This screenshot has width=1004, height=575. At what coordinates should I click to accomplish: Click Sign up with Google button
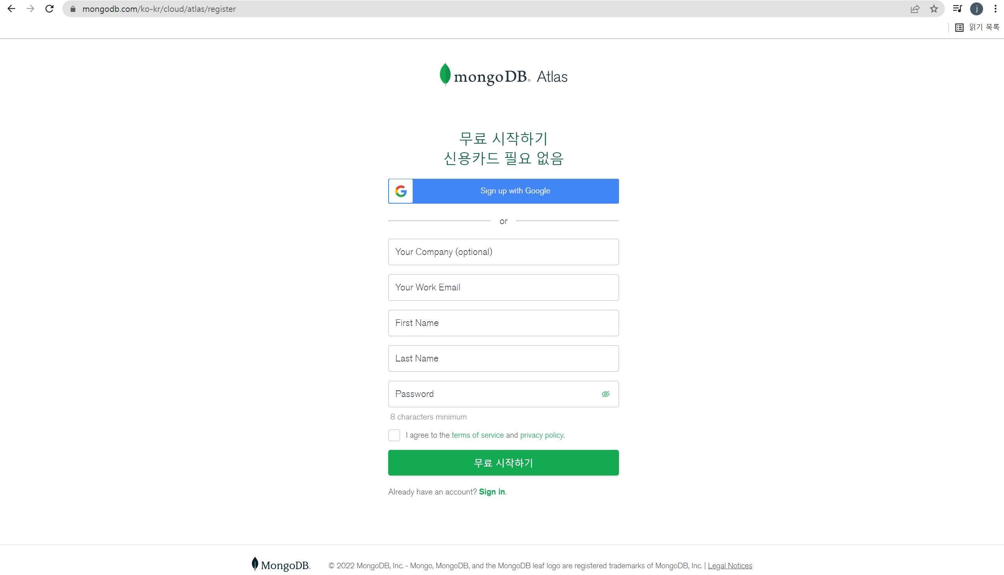[503, 191]
